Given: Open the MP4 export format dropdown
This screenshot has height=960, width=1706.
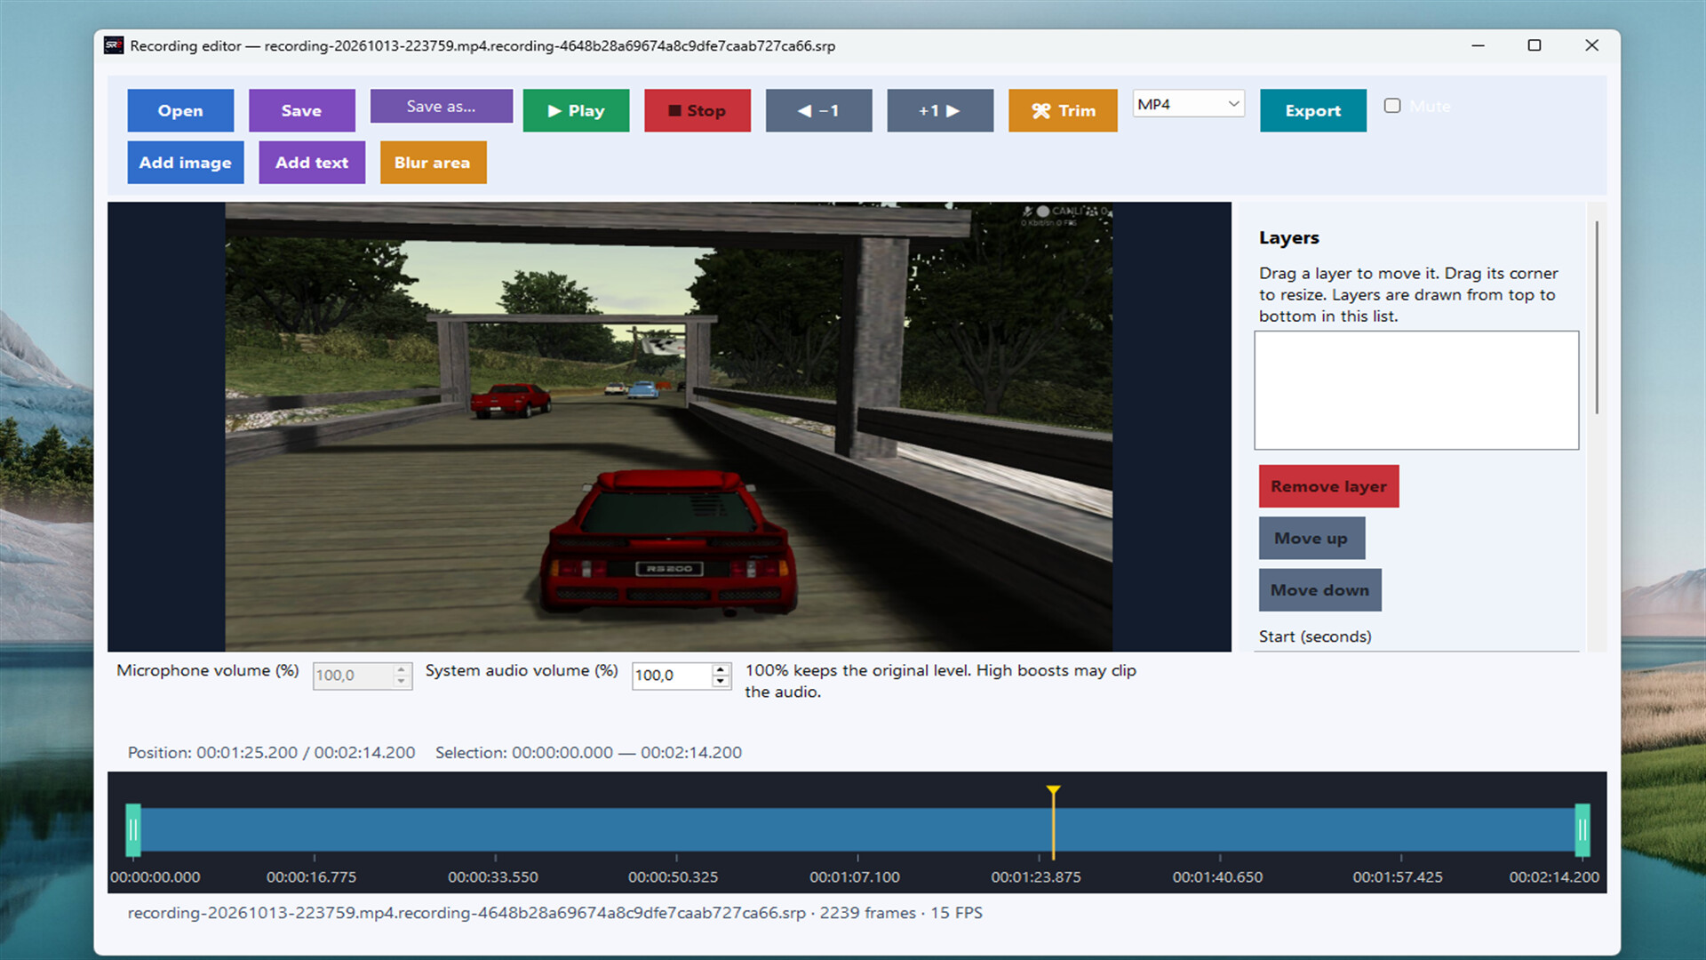Looking at the screenshot, I should (1188, 104).
